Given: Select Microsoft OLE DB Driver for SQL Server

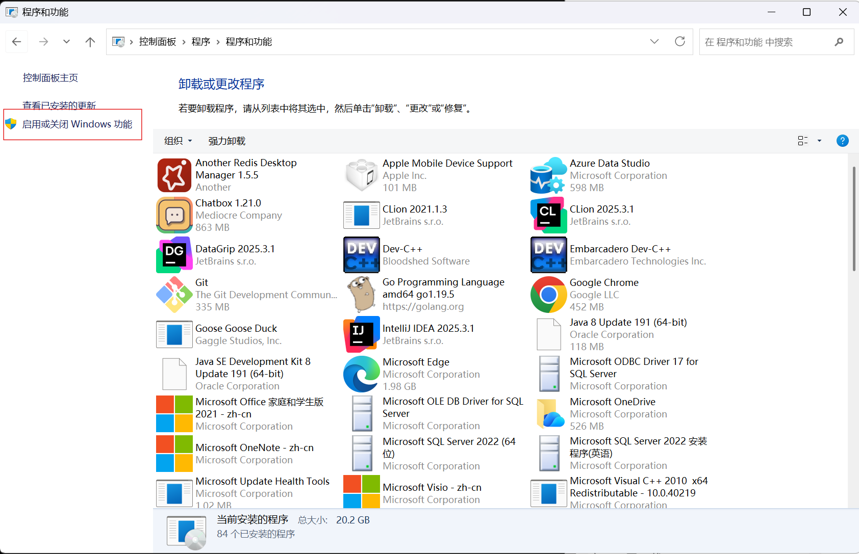Looking at the screenshot, I should pyautogui.click(x=435, y=414).
